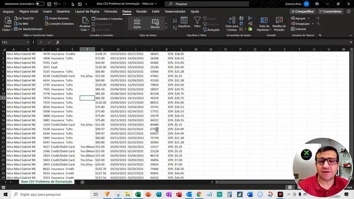Click the camera icon in quick access
The width and height of the screenshot is (354, 199).
pos(80,4)
